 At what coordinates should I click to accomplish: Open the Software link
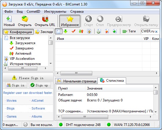38,108
